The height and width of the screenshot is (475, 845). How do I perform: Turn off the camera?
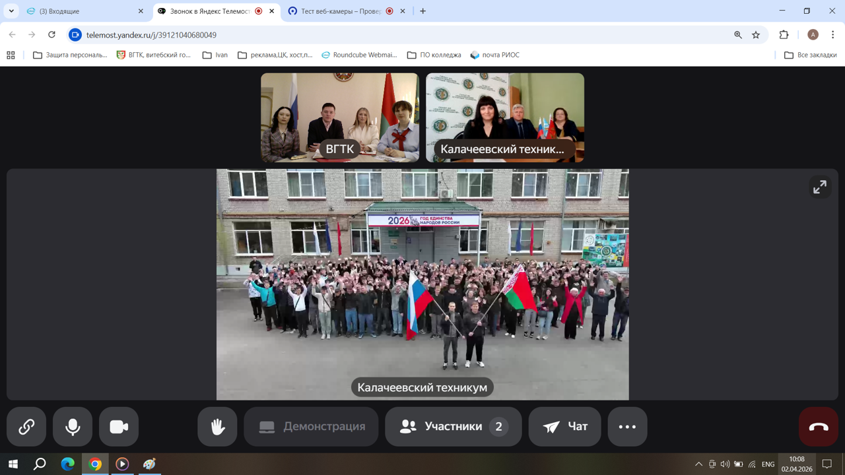(x=119, y=427)
